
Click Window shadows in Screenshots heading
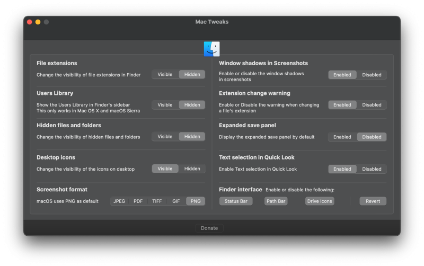263,63
